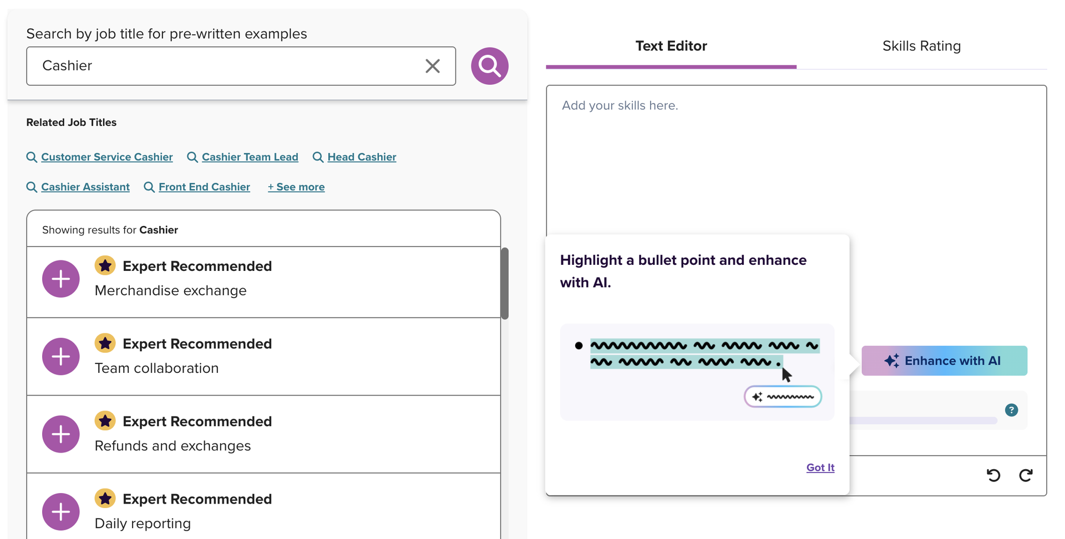Search examples for Head Cashier
The height and width of the screenshot is (539, 1065).
click(x=361, y=157)
